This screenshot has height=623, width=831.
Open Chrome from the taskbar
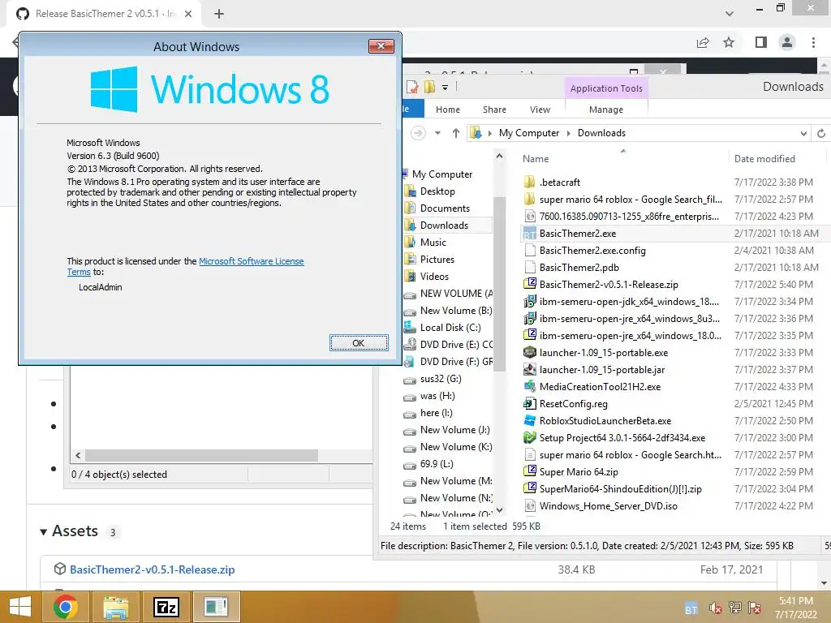coord(66,607)
